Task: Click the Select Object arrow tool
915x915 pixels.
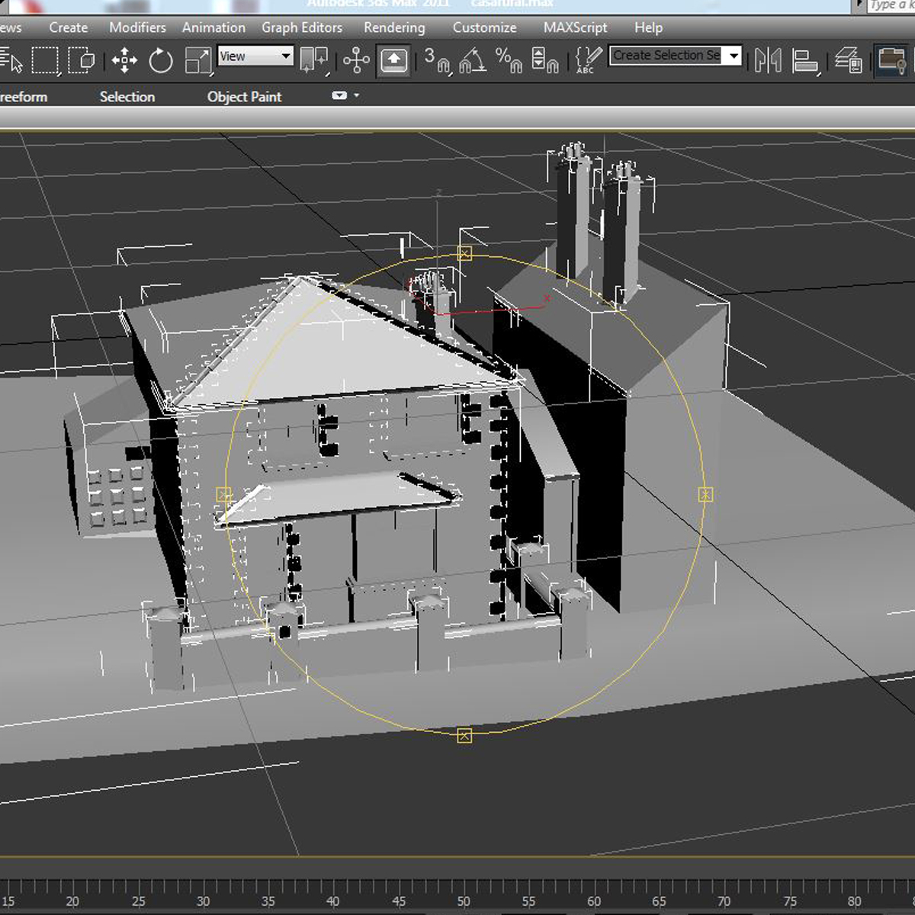Action: [14, 61]
